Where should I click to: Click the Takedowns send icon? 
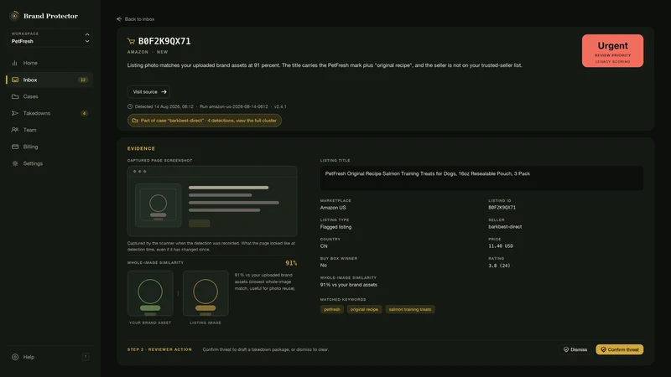point(15,113)
